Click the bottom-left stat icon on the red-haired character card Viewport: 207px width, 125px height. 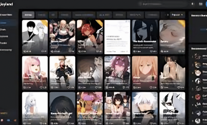tap(79, 51)
